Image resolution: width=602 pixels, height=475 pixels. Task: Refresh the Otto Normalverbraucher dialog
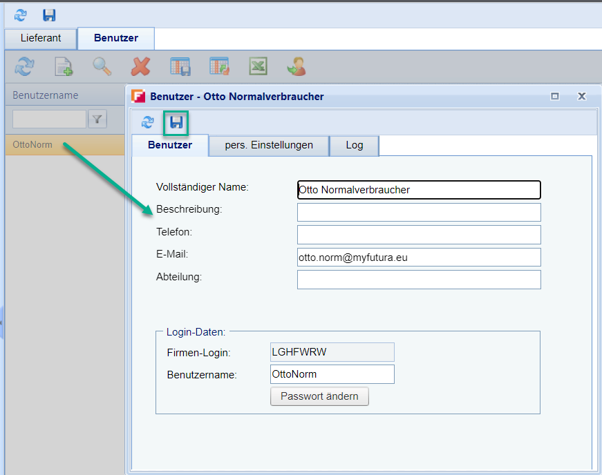(x=147, y=122)
